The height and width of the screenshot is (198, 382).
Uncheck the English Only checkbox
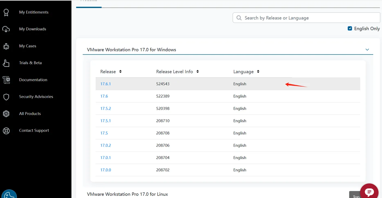pyautogui.click(x=350, y=28)
